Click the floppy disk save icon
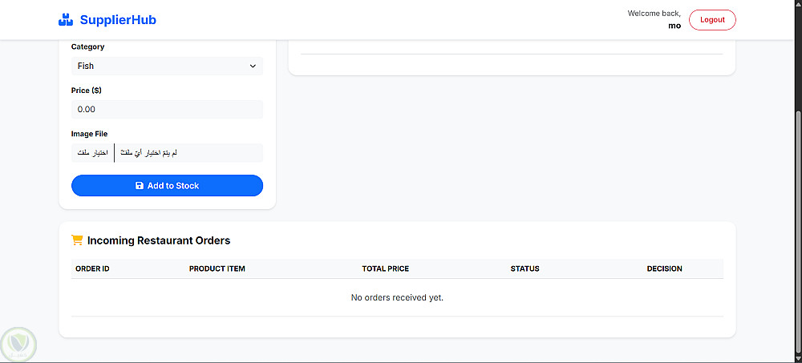This screenshot has width=802, height=363. pyautogui.click(x=140, y=186)
